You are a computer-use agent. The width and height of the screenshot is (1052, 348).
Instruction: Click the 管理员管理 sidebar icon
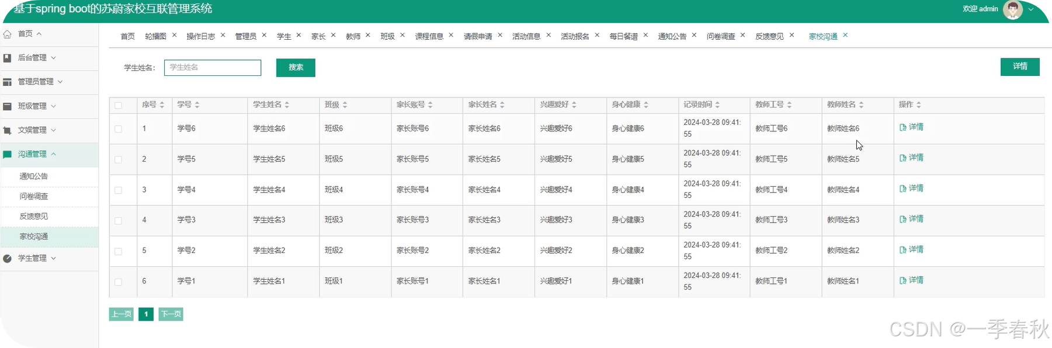click(x=8, y=82)
